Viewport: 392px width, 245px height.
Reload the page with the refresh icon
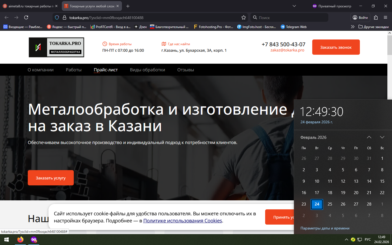point(26,17)
